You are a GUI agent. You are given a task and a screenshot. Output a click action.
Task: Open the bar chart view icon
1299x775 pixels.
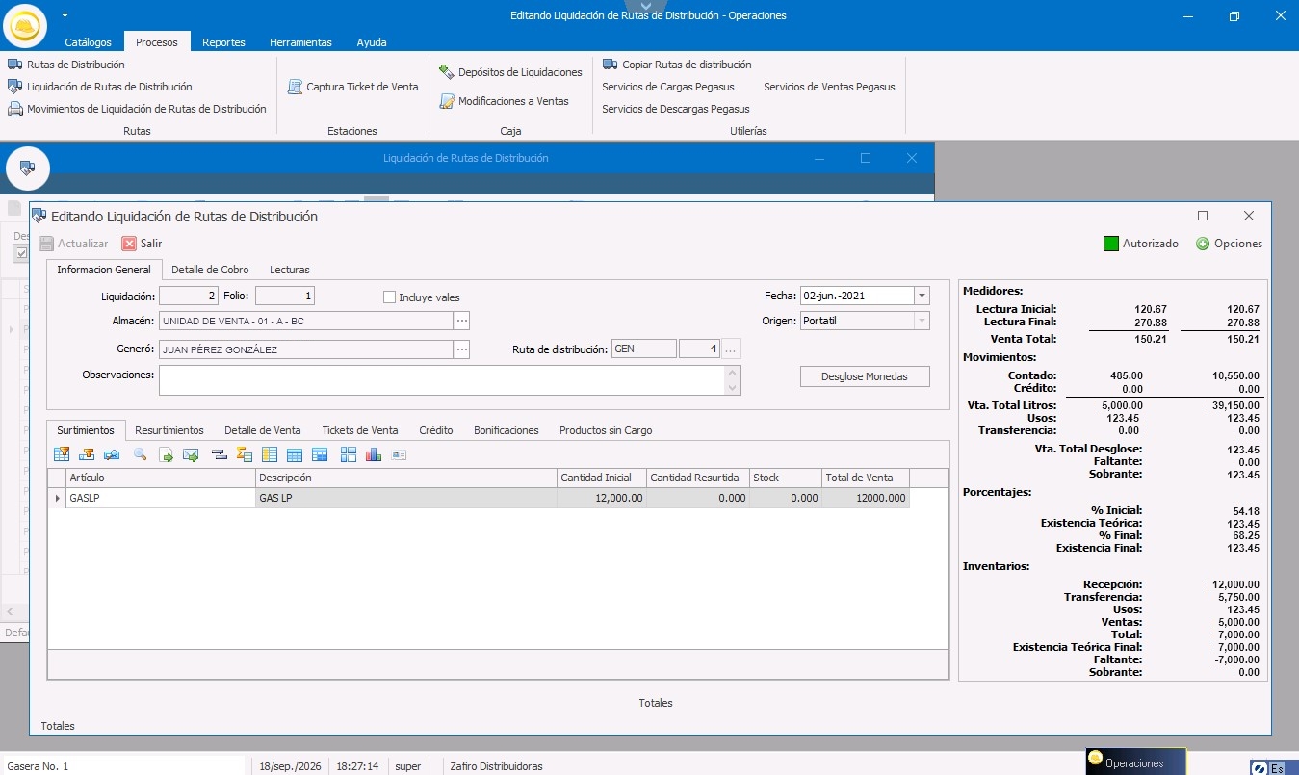[374, 454]
